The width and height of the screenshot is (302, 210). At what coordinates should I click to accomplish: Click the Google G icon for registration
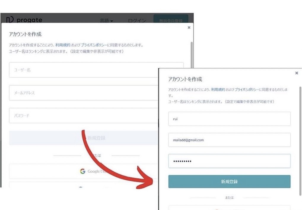(83, 171)
